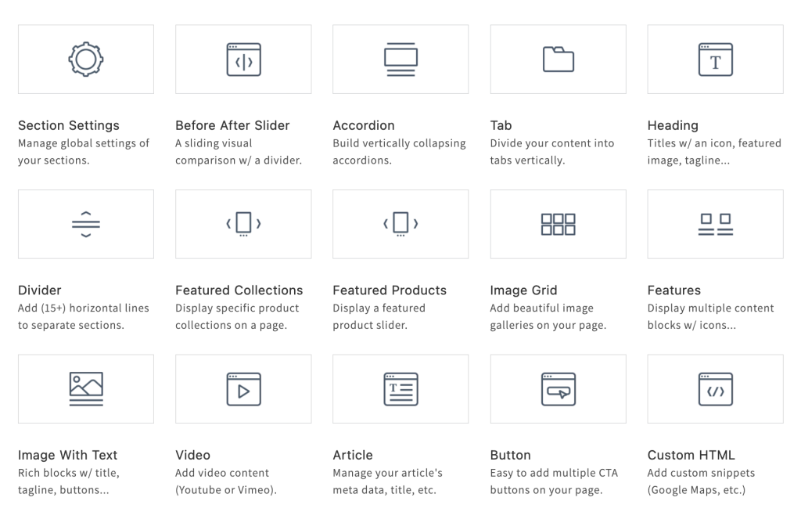Click the Section Settings gear icon
The height and width of the screenshot is (530, 801).
pos(86,59)
